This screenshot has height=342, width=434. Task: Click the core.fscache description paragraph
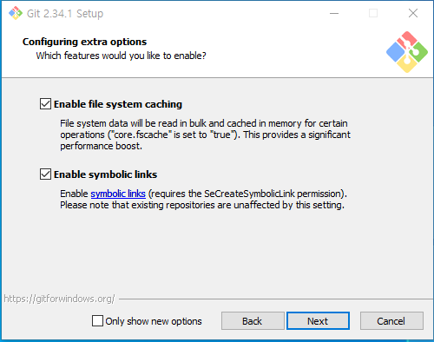tap(205, 135)
